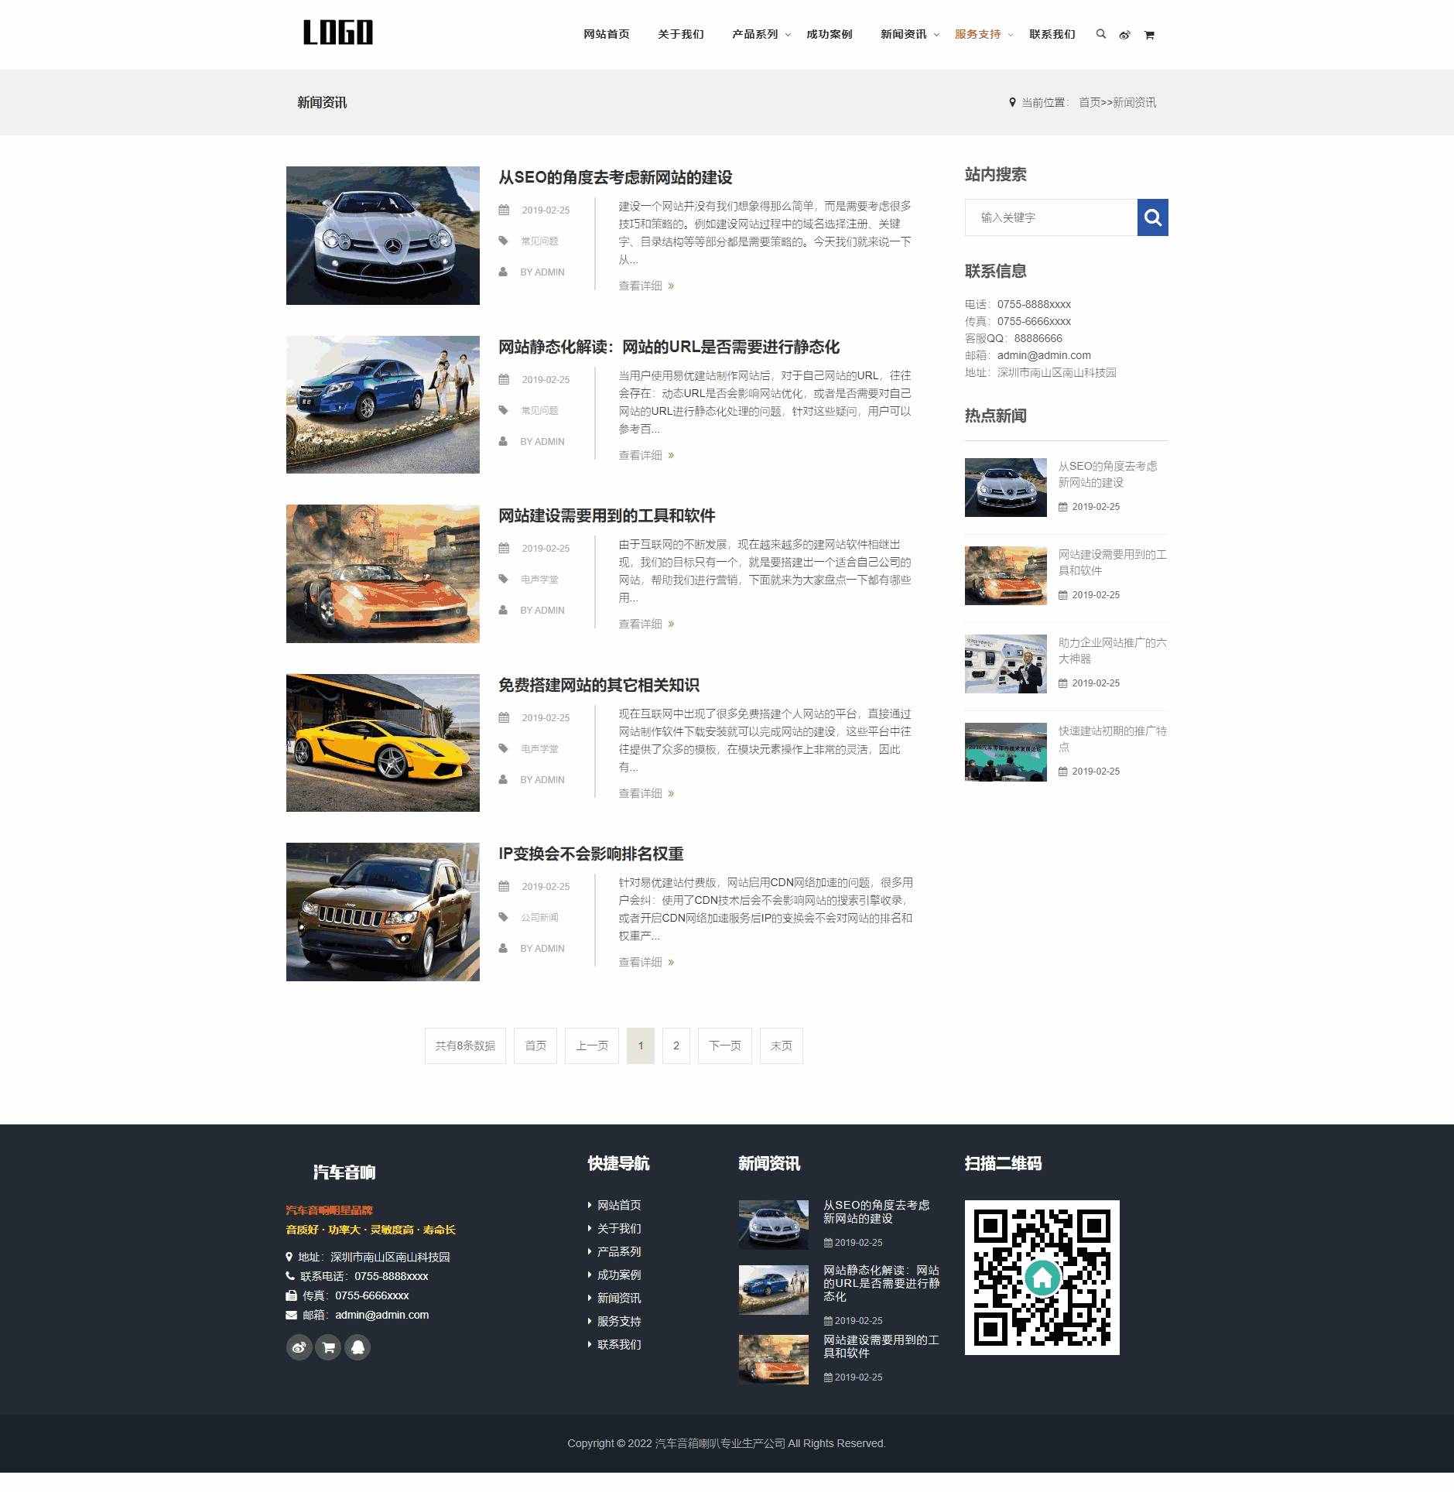Expand the 产品系列 dropdown arrow
This screenshot has height=1492, width=1454.
[788, 35]
